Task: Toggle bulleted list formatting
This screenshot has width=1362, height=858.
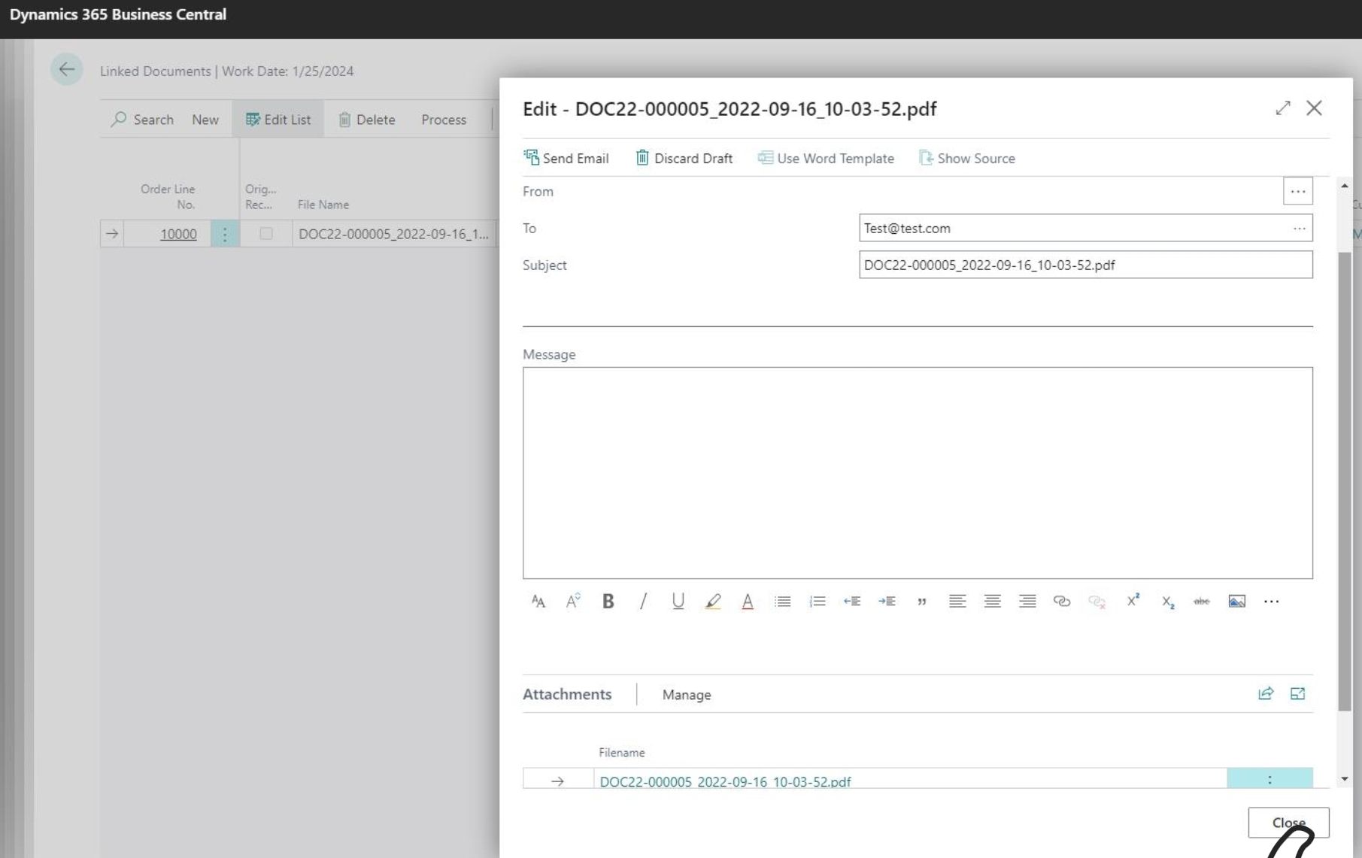Action: [782, 601]
